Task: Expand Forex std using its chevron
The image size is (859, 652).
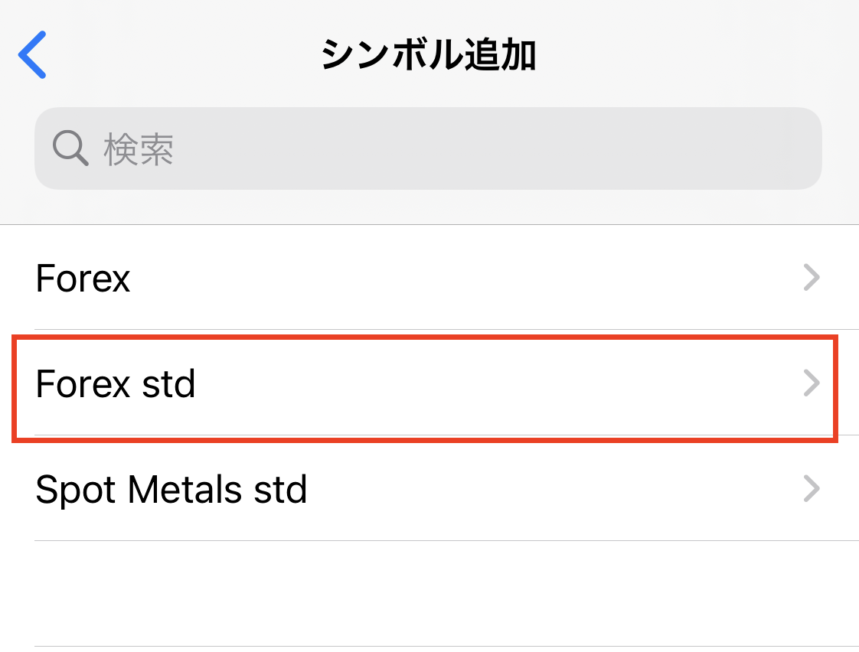Action: [x=812, y=383]
